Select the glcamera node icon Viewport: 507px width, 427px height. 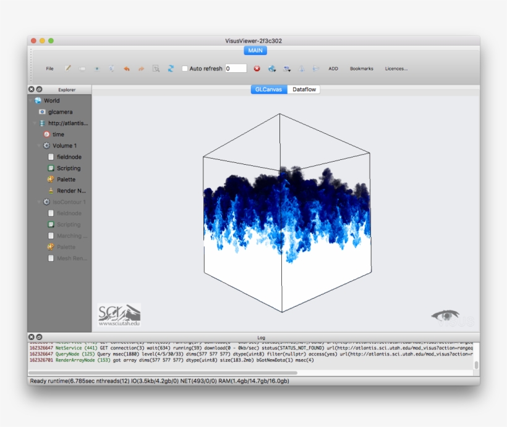(42, 112)
